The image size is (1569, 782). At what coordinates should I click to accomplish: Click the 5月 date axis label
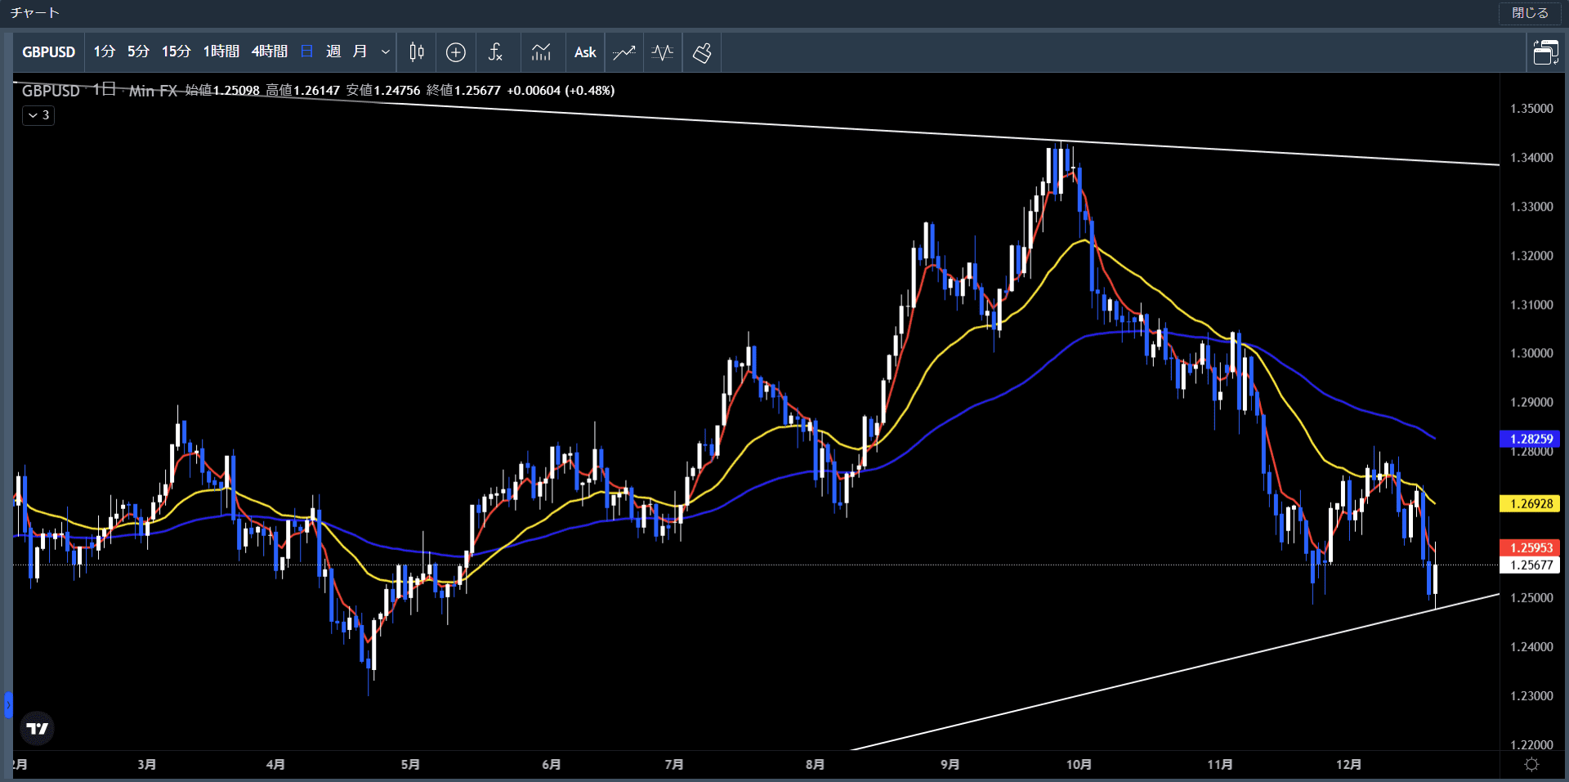tap(410, 765)
